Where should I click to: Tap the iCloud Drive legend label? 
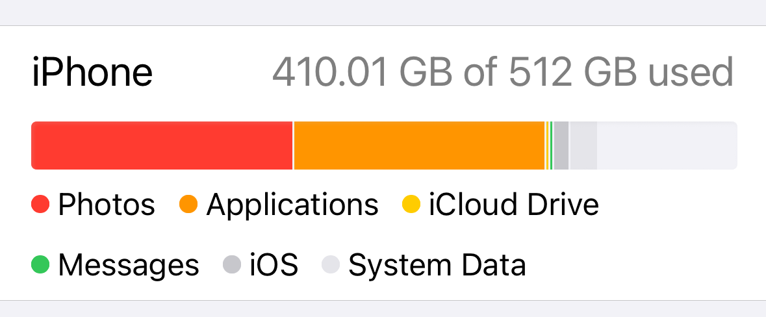pyautogui.click(x=514, y=205)
